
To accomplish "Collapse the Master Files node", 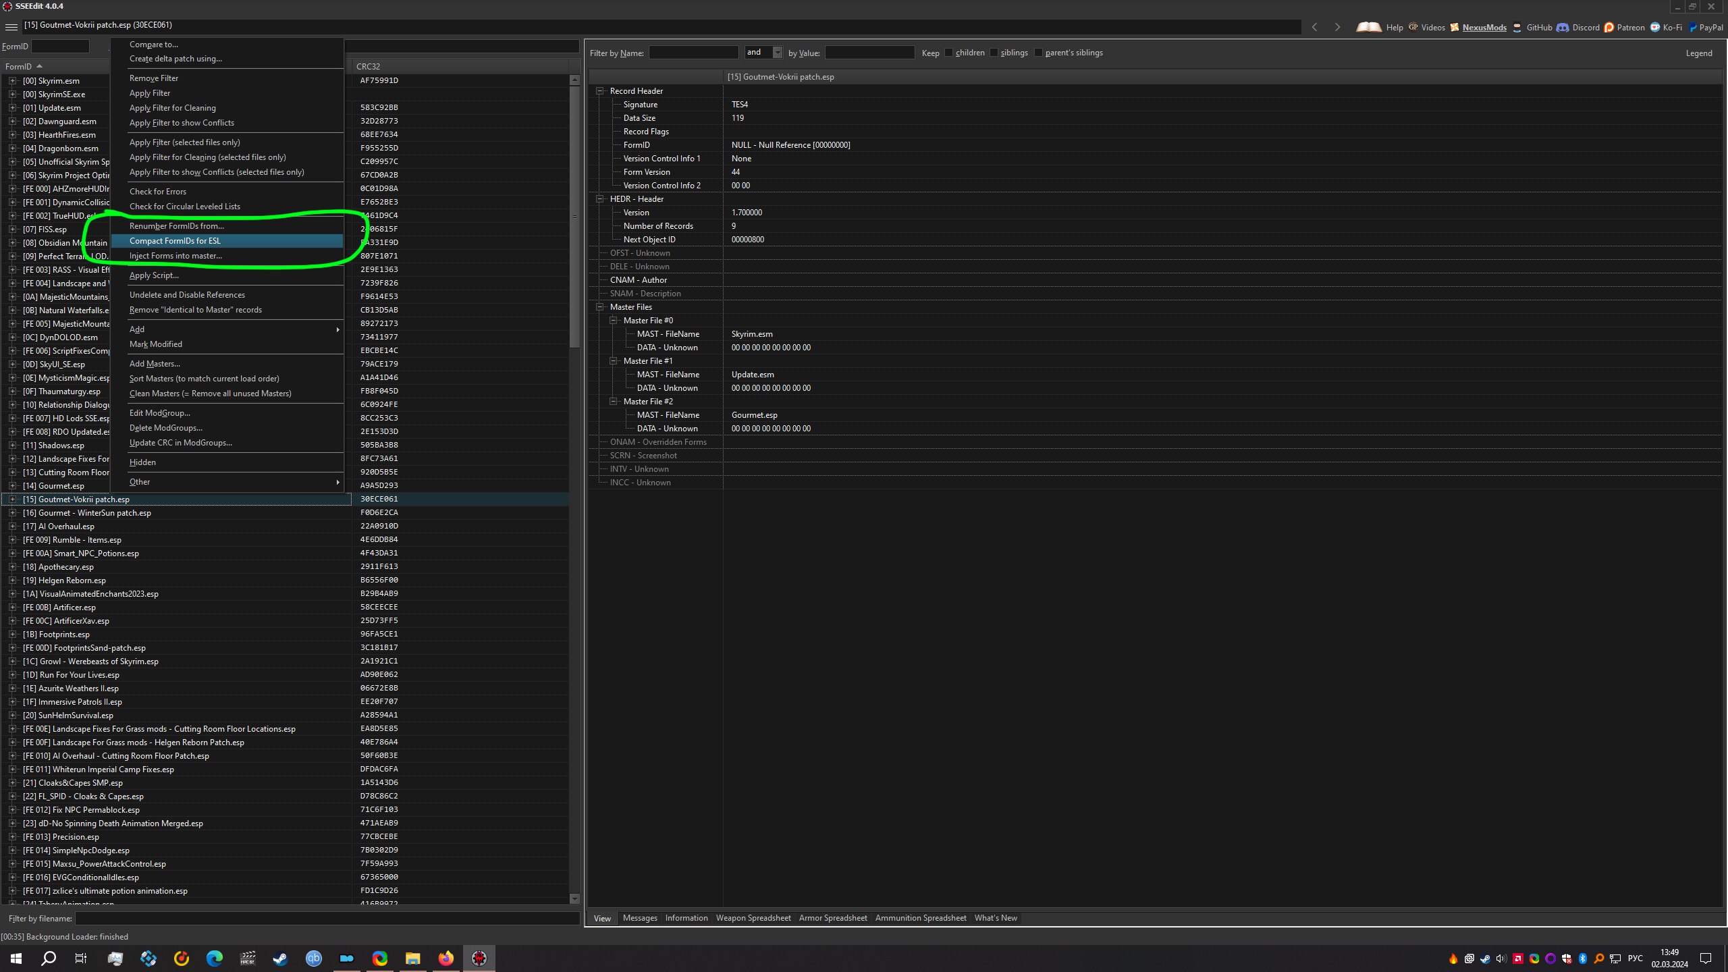I will point(599,306).
